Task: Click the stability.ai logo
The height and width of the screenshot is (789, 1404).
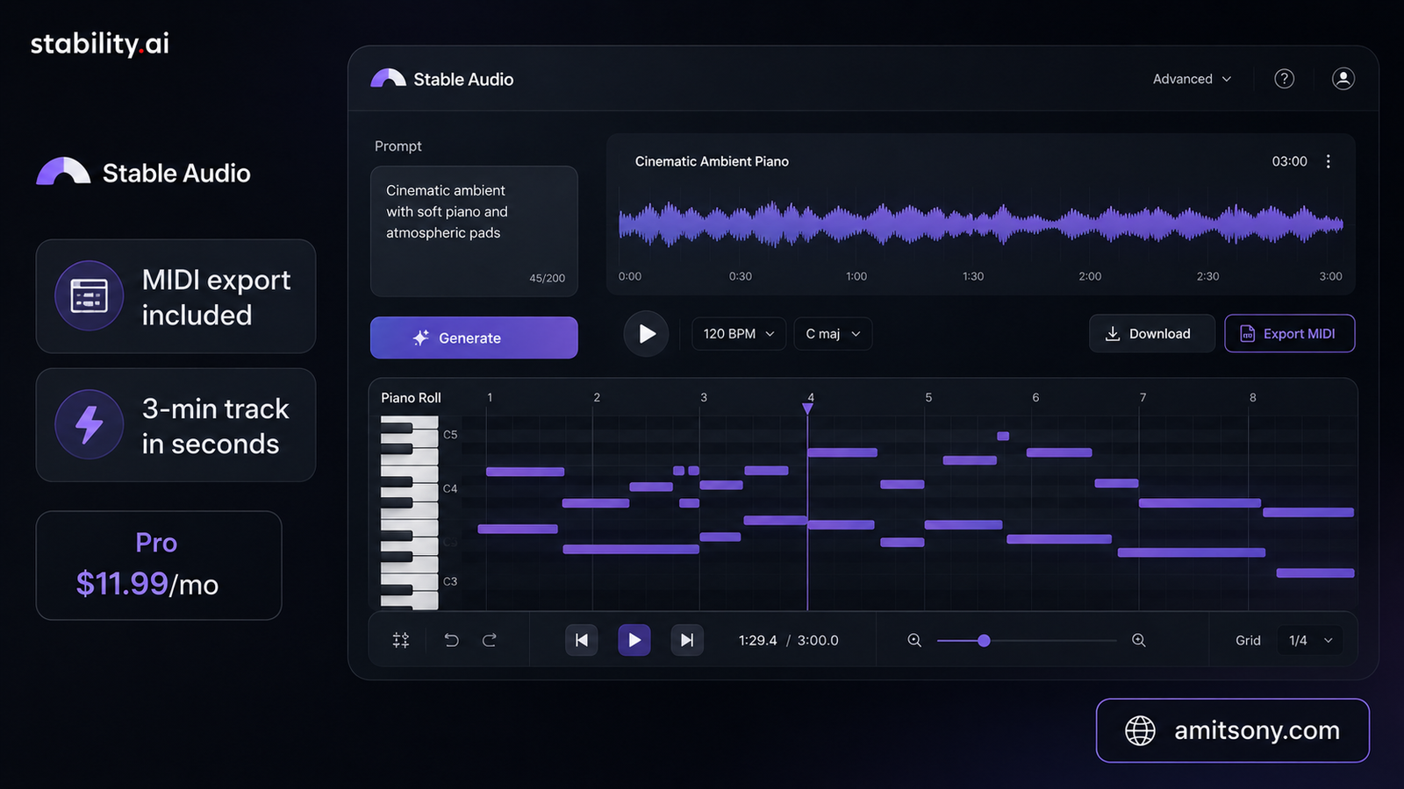Action: pos(99,44)
